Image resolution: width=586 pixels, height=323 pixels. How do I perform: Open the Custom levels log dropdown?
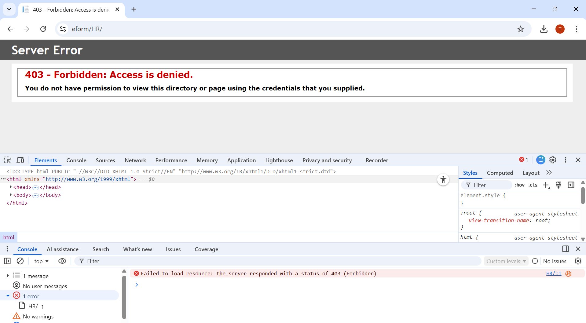click(506, 261)
